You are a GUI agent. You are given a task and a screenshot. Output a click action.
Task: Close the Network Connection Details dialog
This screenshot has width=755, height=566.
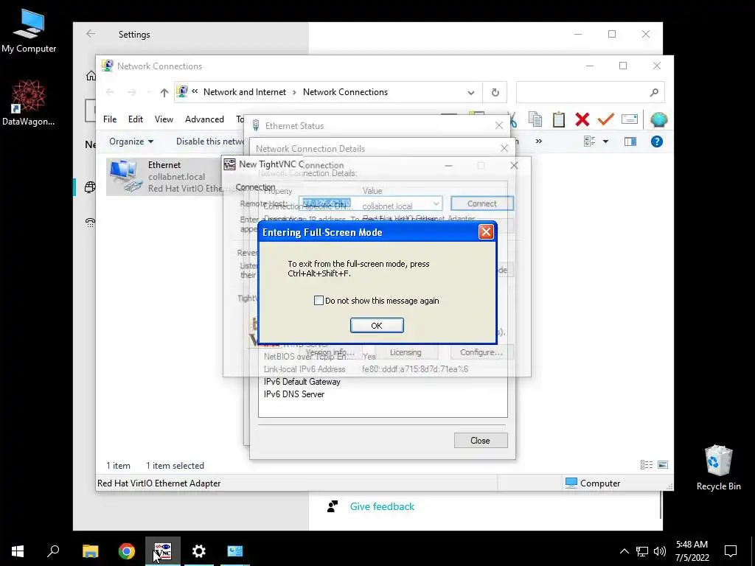coord(504,148)
